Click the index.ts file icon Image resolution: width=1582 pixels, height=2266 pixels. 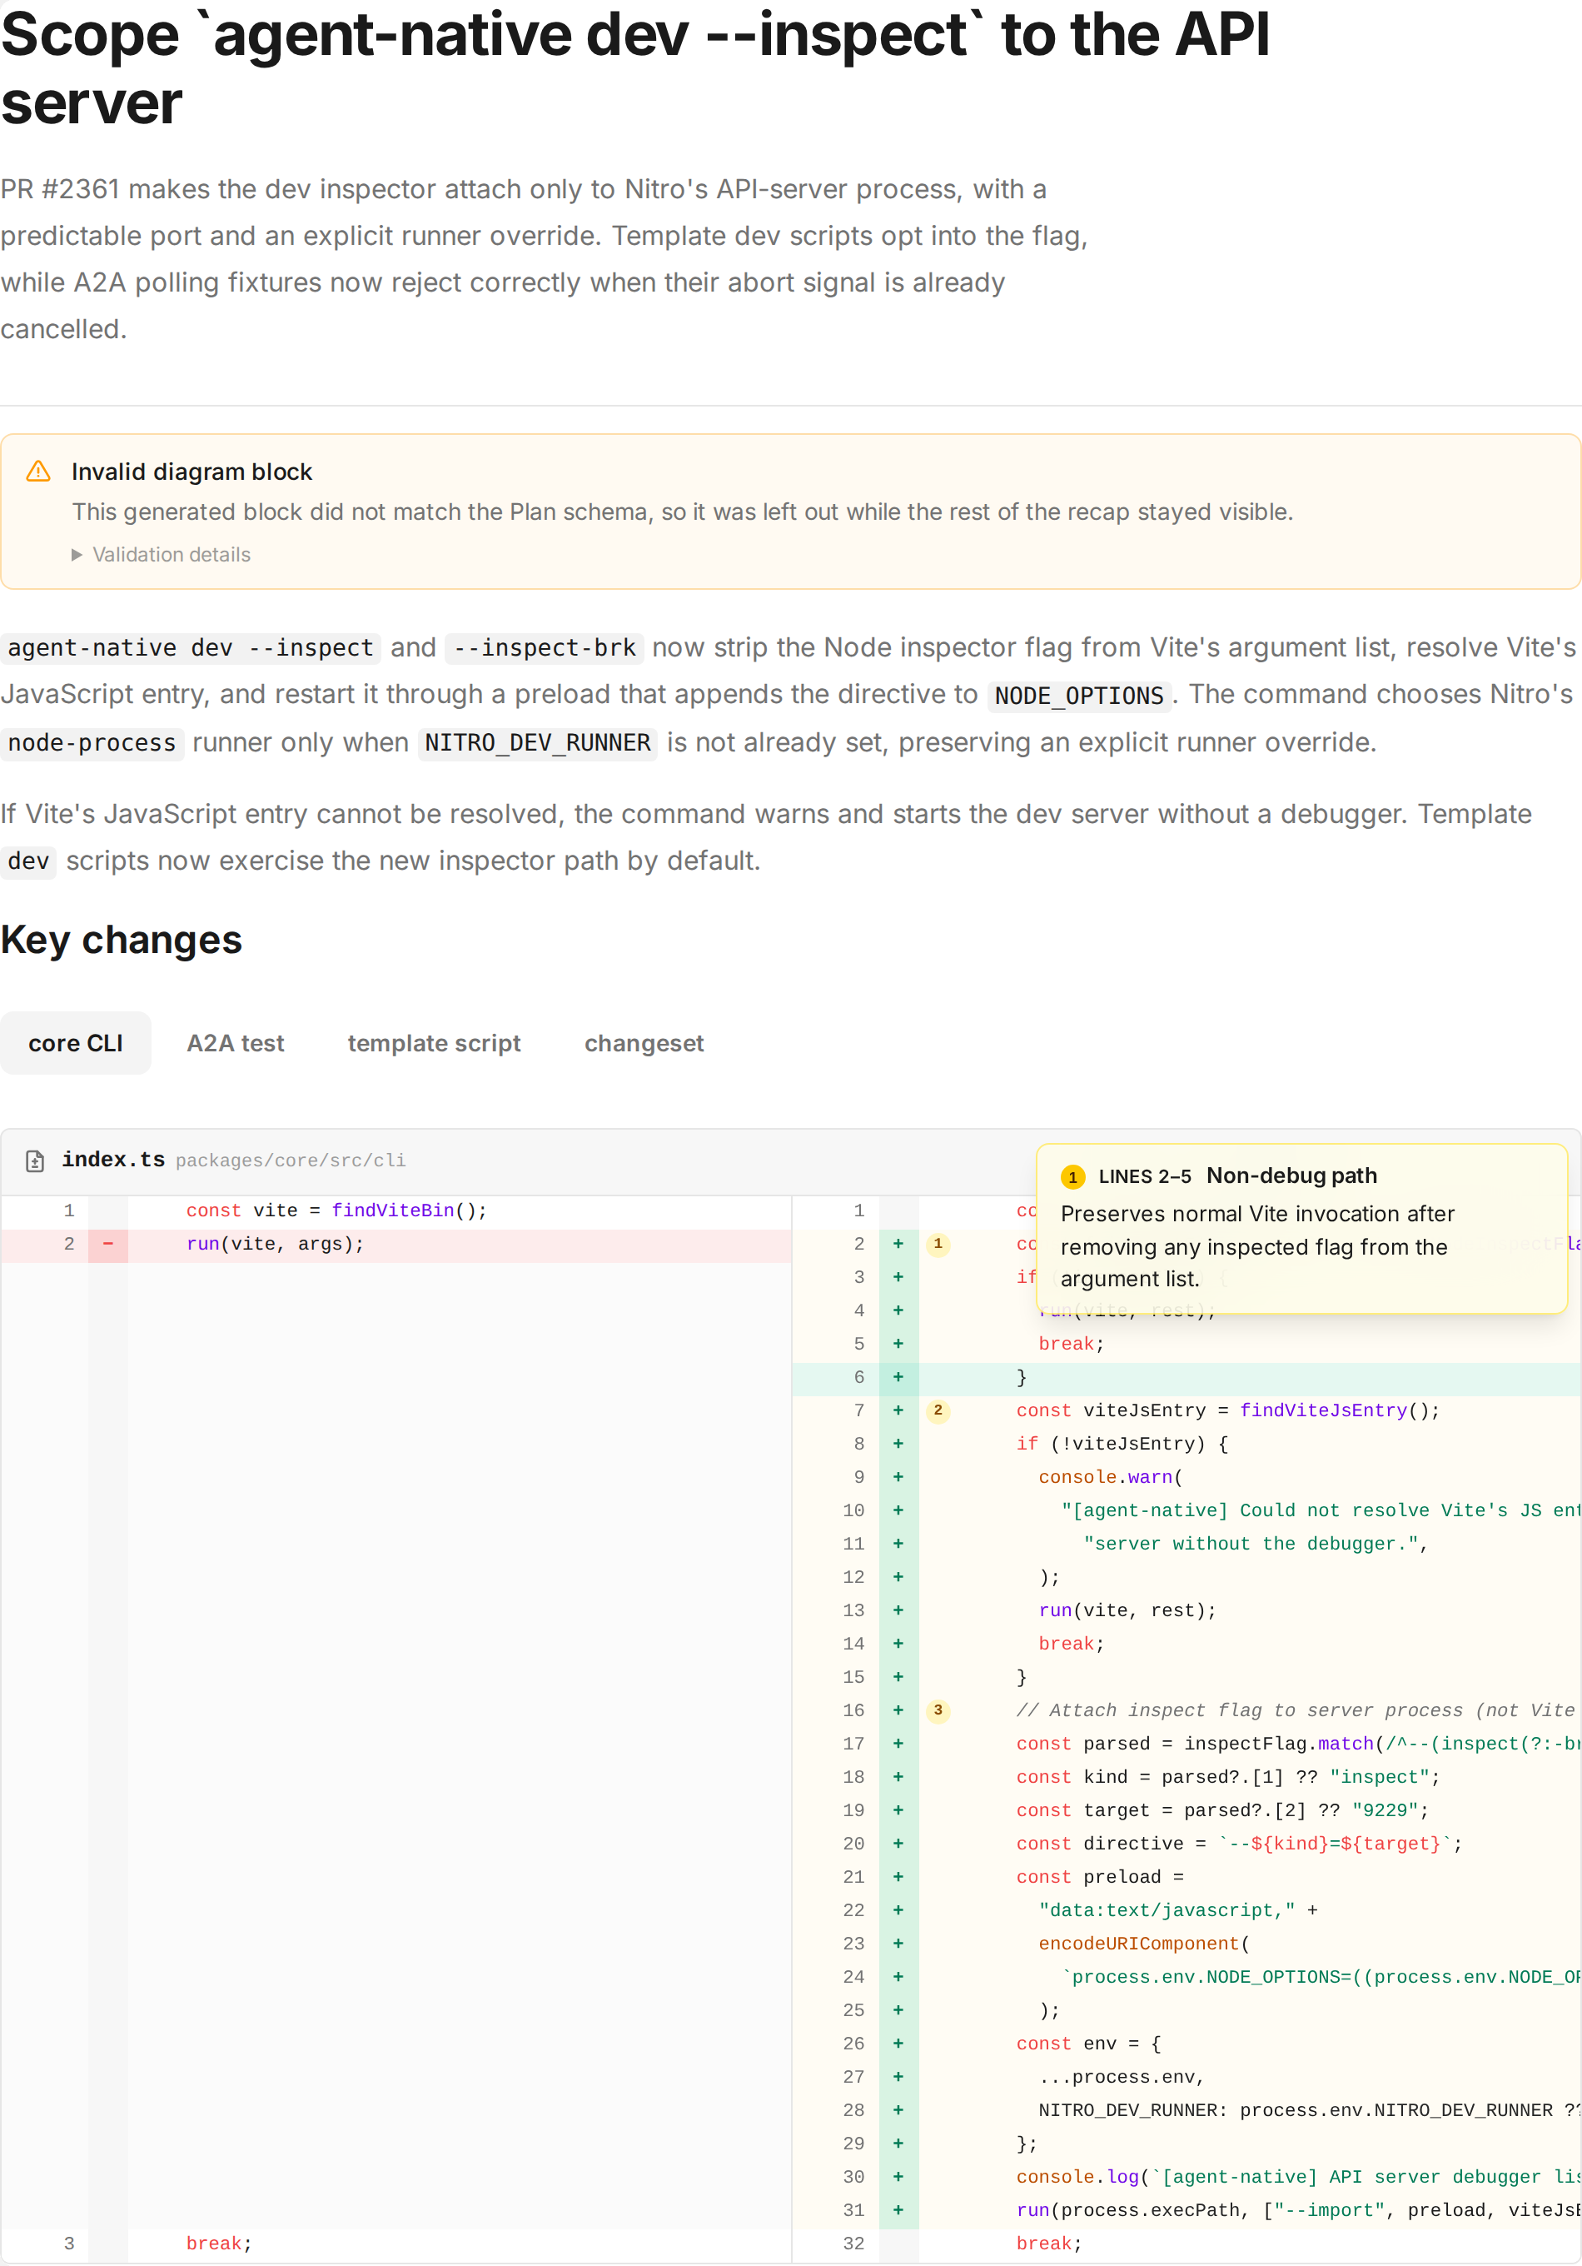click(36, 1160)
